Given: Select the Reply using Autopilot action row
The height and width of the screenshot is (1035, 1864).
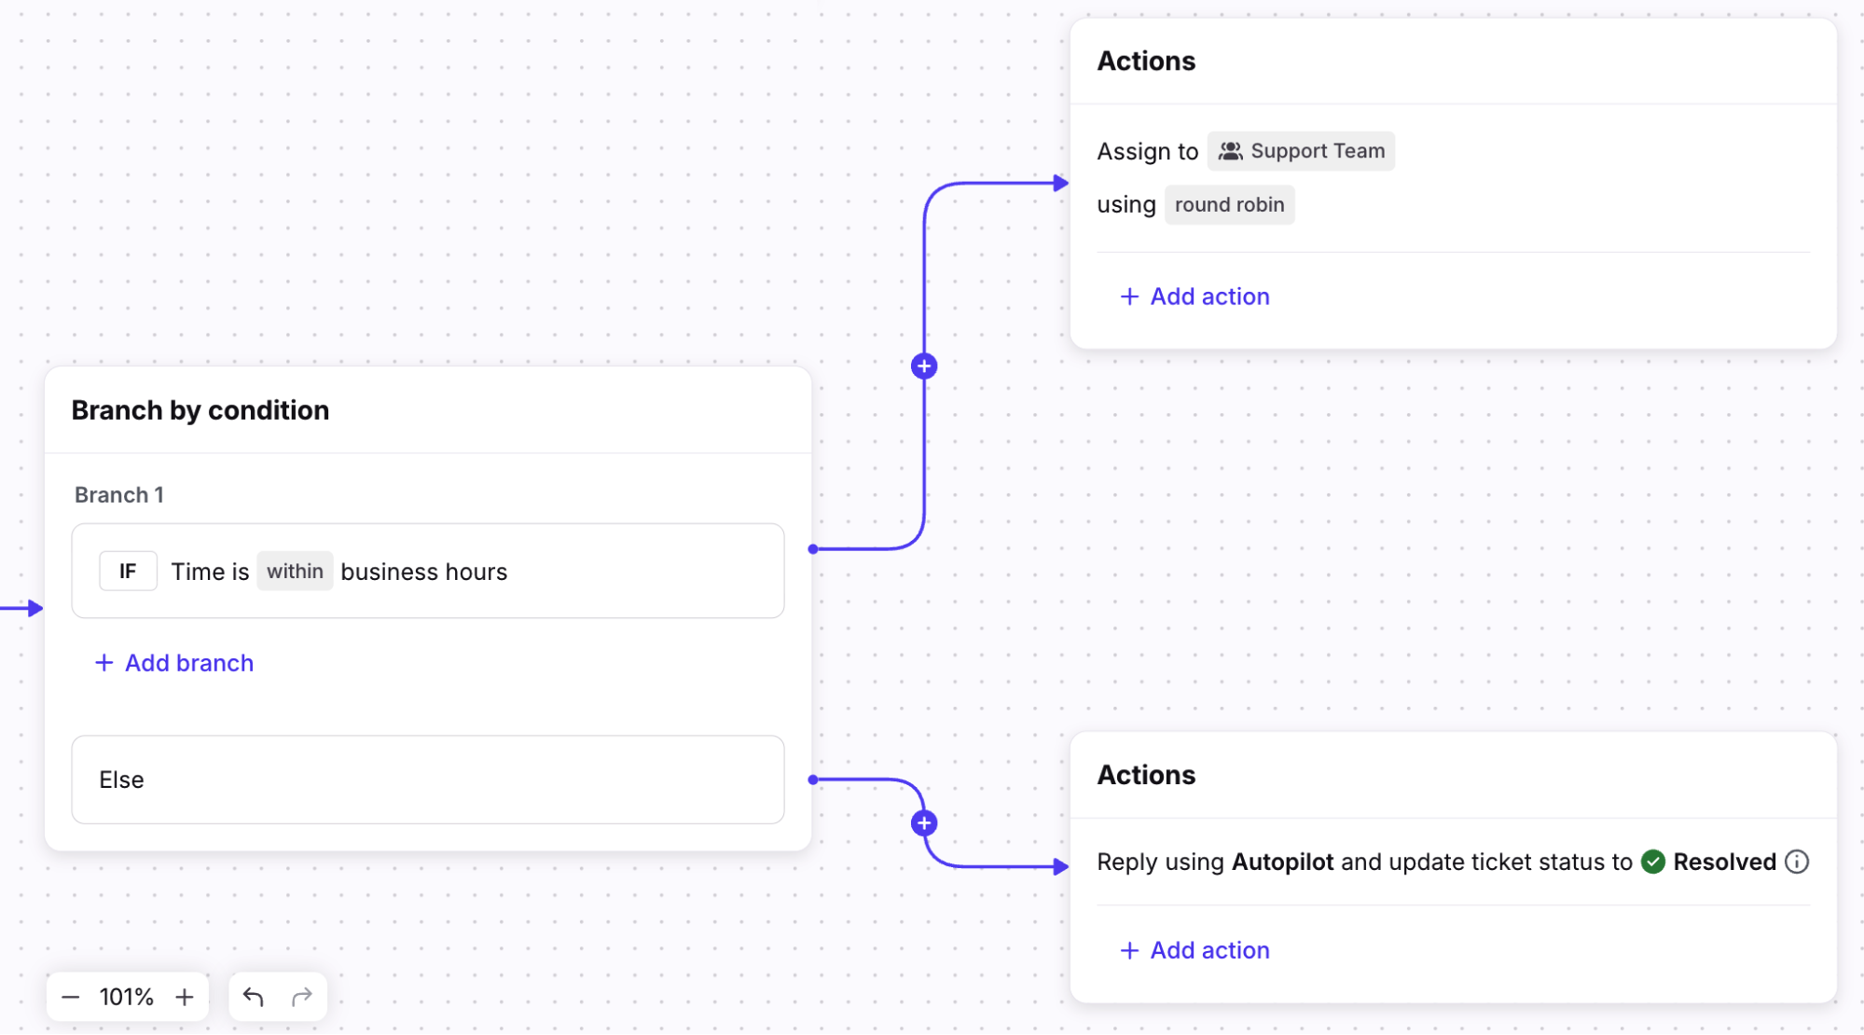Looking at the screenshot, I should 1363,862.
